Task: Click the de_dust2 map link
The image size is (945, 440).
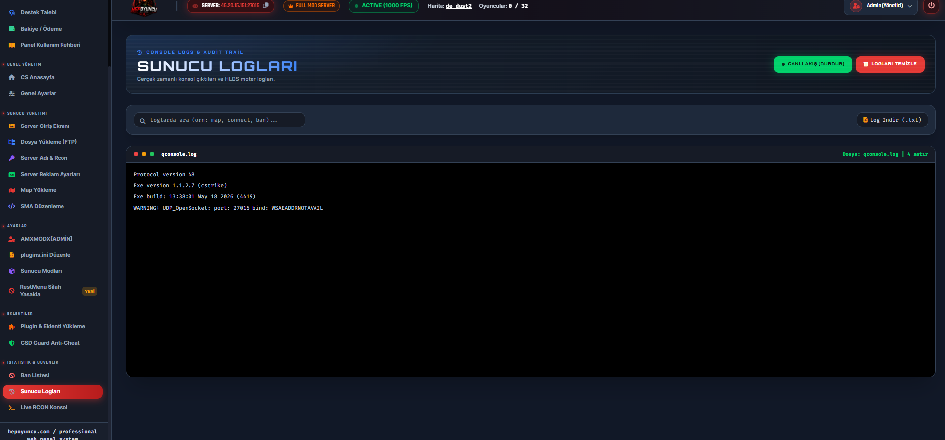Action: pyautogui.click(x=459, y=6)
